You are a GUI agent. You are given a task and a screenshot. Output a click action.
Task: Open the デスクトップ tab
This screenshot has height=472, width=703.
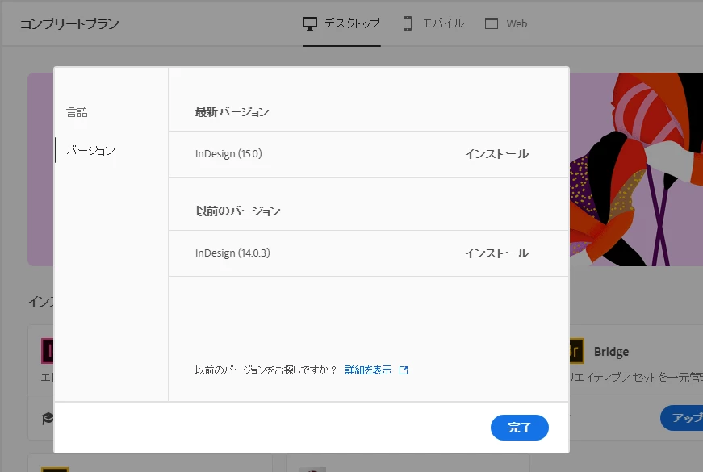point(341,23)
